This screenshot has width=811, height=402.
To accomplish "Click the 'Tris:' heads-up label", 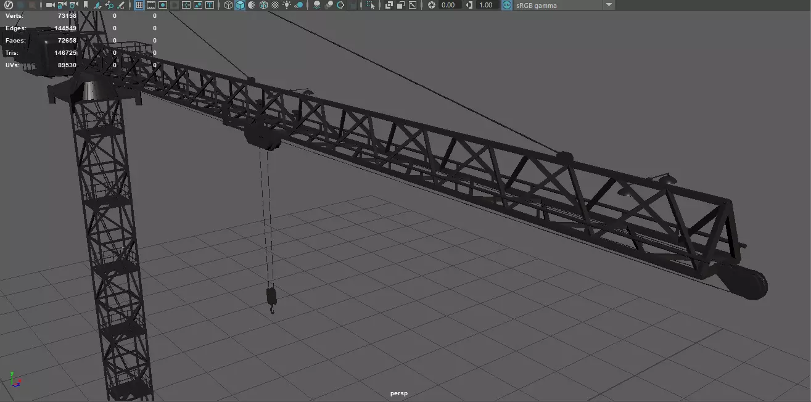I will tap(12, 52).
